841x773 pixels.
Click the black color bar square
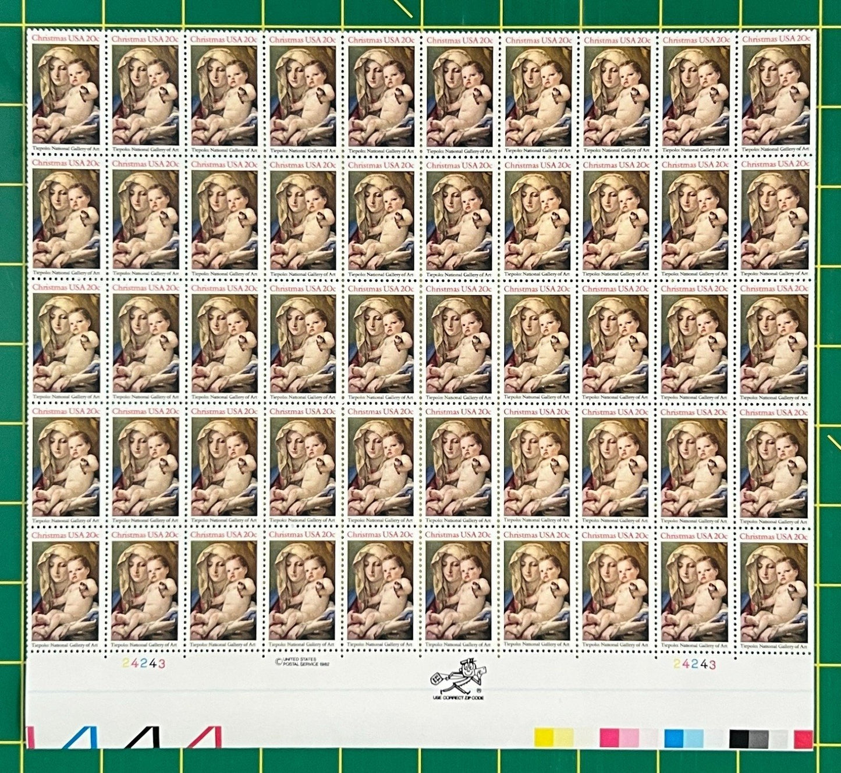739,739
